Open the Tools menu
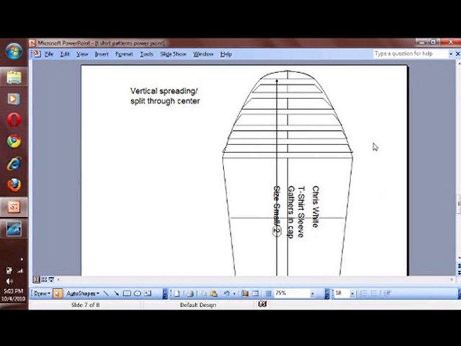Image resolution: width=461 pixels, height=346 pixels. [x=146, y=54]
